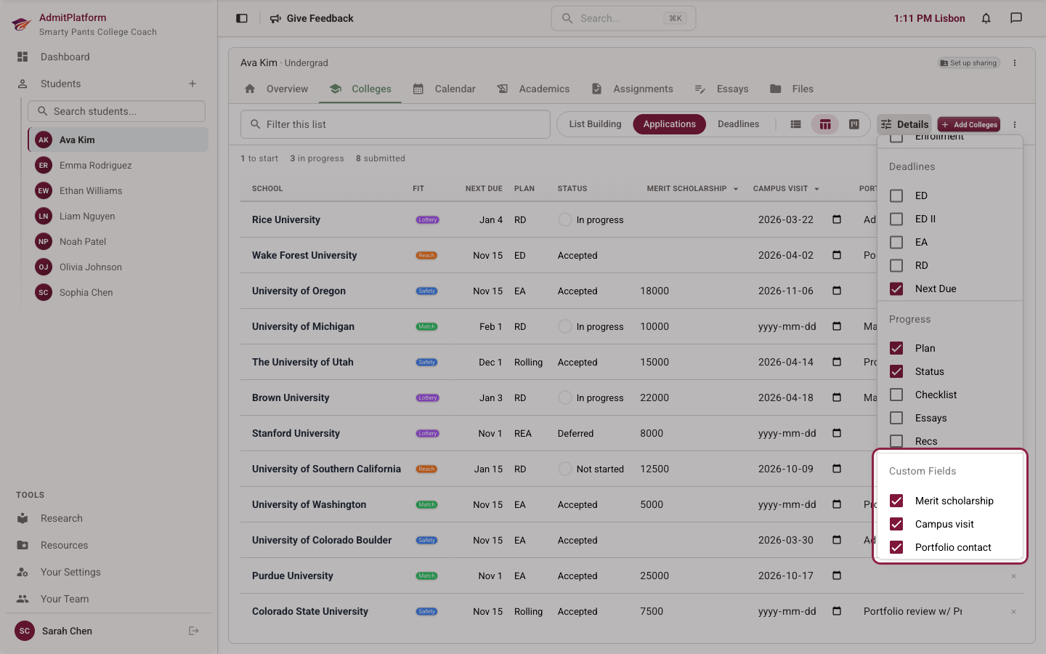
Task: Open the notifications bell
Action: 986,18
